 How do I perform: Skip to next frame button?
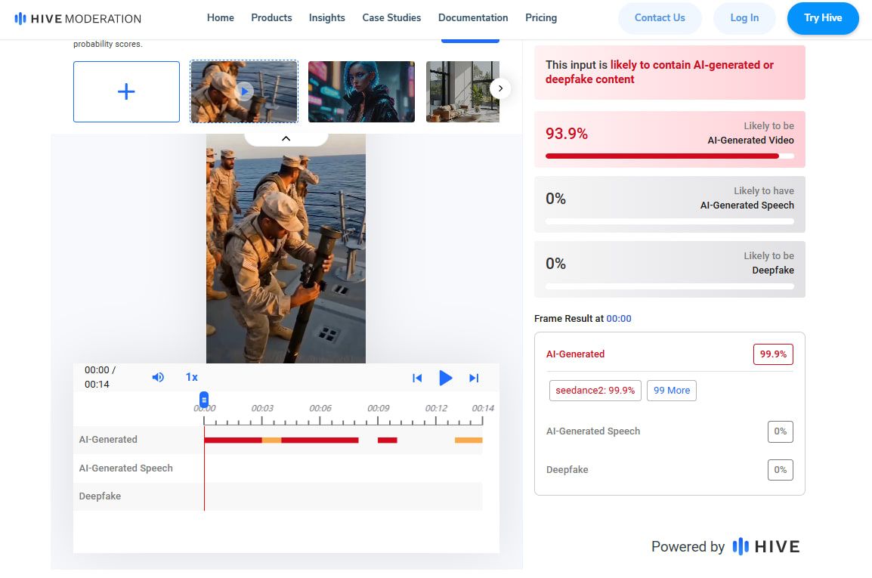(x=474, y=379)
